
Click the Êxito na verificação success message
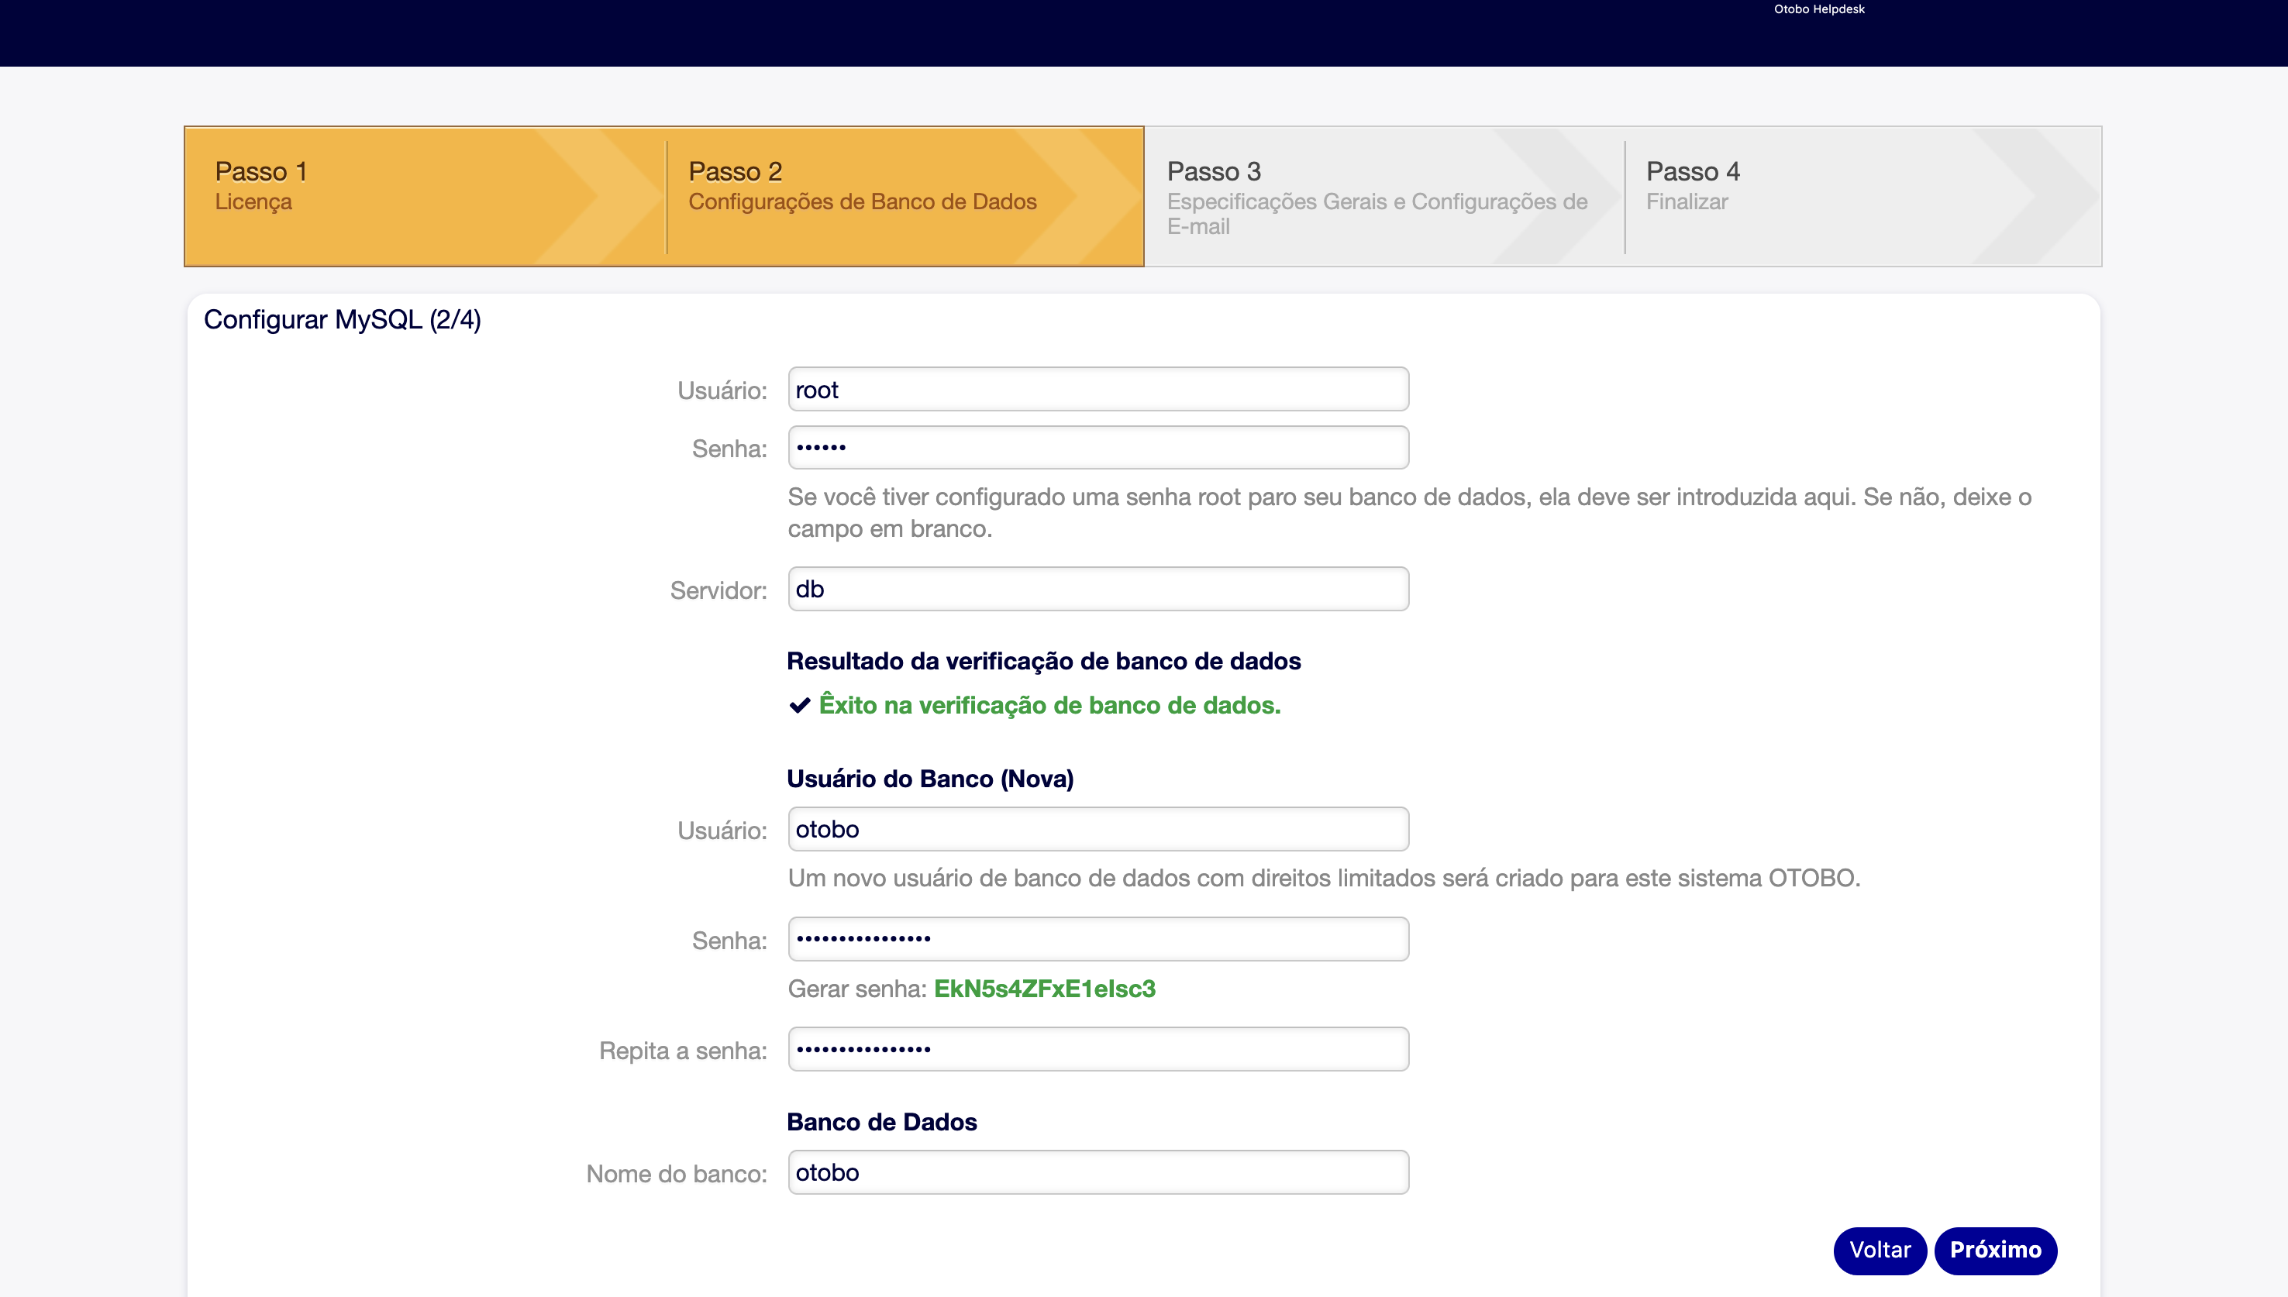[x=1049, y=706]
